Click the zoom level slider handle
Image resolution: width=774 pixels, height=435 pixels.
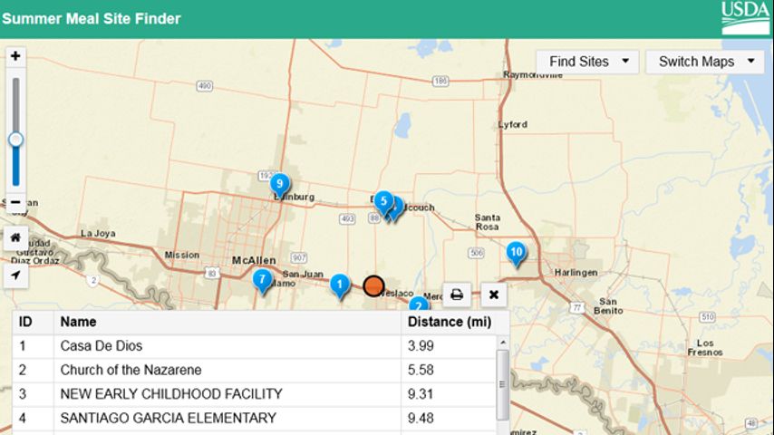(x=15, y=140)
